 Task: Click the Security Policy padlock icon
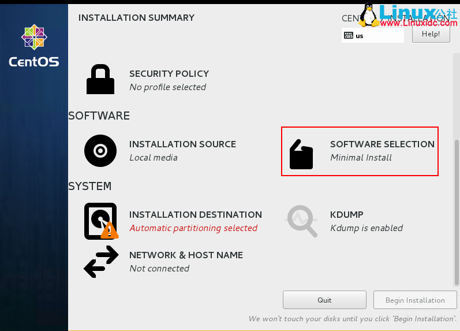coord(100,79)
